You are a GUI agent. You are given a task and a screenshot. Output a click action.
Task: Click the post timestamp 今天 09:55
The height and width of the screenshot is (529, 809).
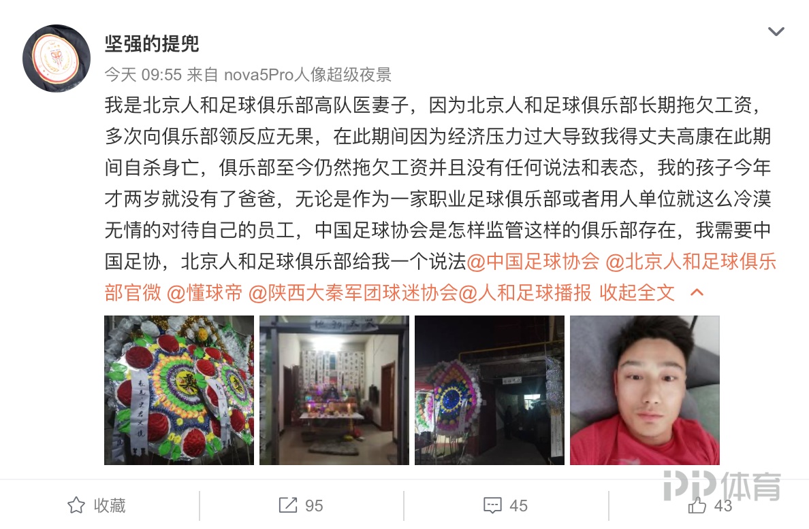coord(144,75)
